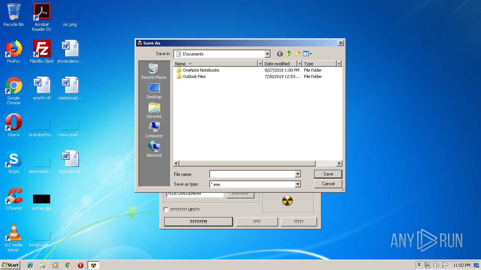Open extraq.jpg image file
This screenshot has height=270, width=481.
pyautogui.click(x=42, y=202)
